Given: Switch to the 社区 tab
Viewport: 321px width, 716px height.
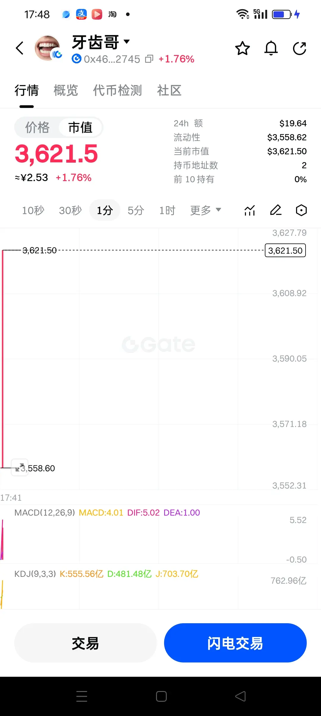Looking at the screenshot, I should click(169, 90).
